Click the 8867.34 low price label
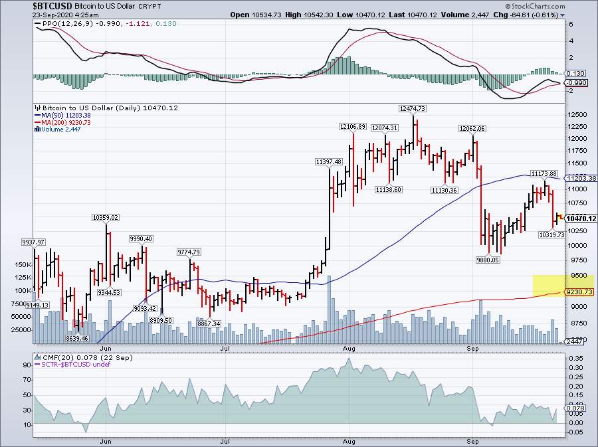The image size is (598, 447). pos(209,323)
